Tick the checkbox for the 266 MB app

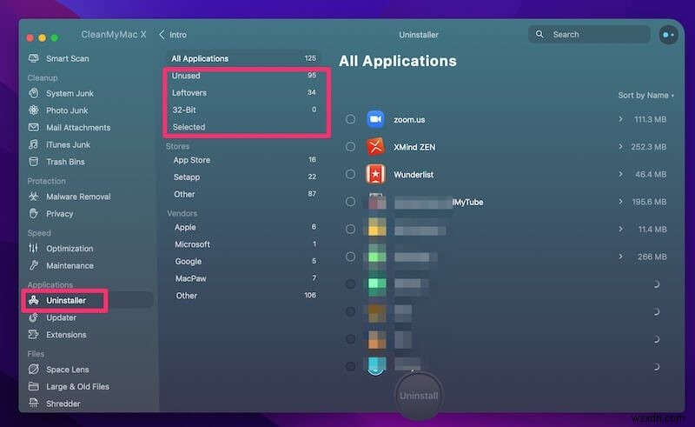[x=350, y=257]
